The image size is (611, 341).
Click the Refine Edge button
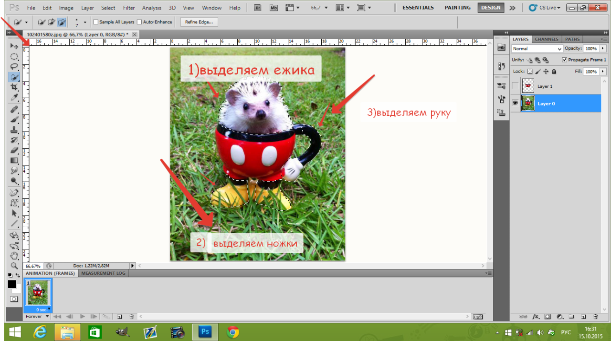[200, 22]
